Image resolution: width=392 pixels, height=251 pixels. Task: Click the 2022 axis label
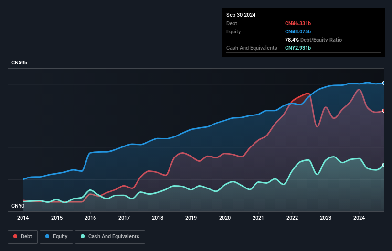point(292,218)
